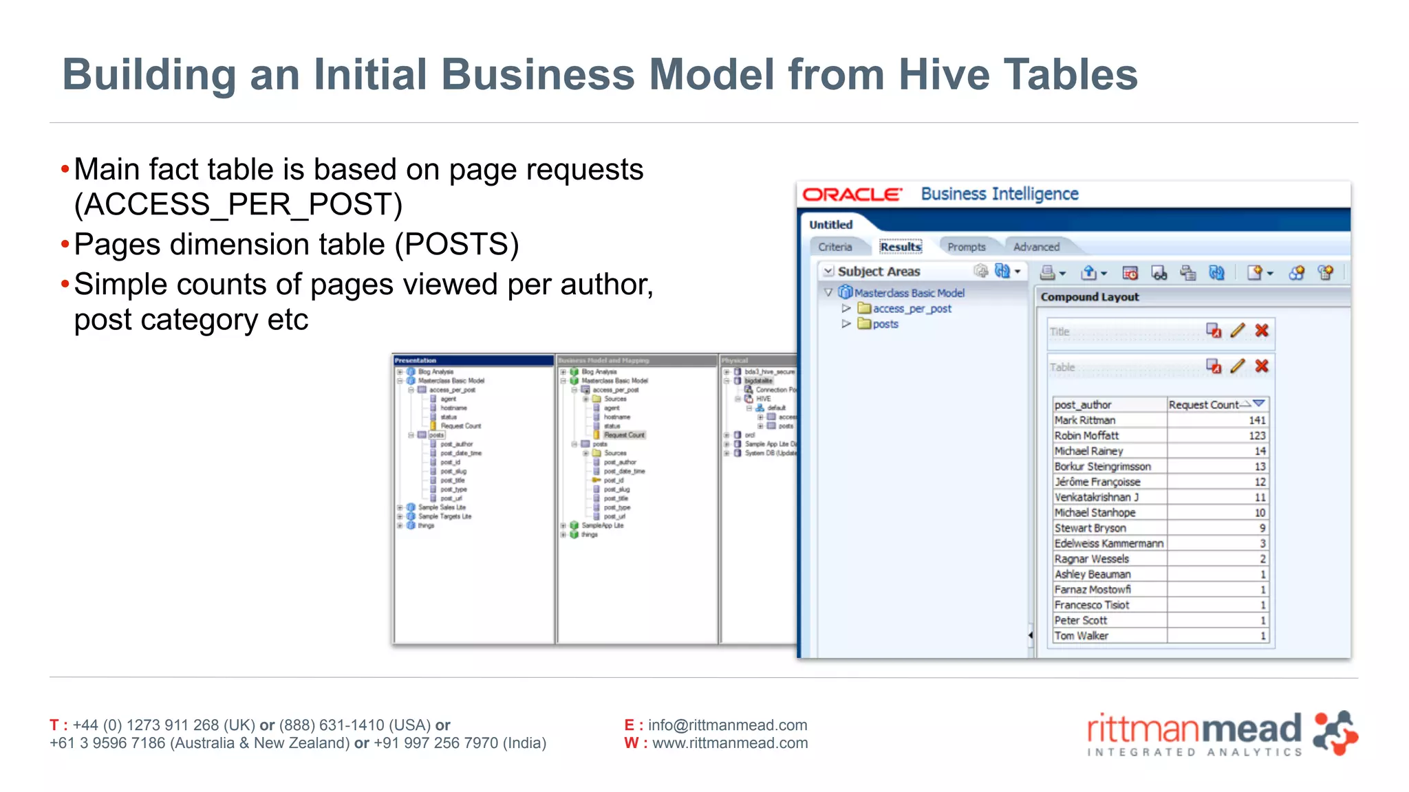This screenshot has height=792, width=1409.
Task: Open the Advanced tab
Action: pos(1036,247)
